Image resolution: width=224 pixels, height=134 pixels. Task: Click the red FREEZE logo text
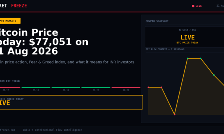coord(19,6)
